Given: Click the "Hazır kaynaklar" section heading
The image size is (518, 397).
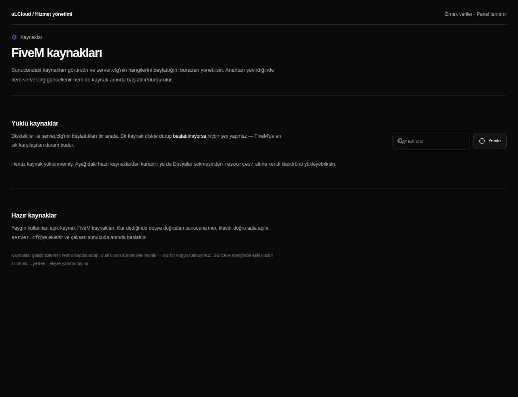Looking at the screenshot, I should pos(34,216).
